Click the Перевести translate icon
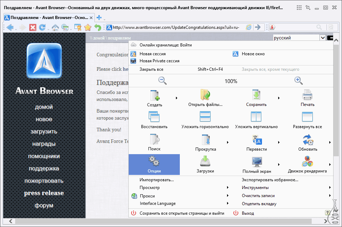The width and height of the screenshot is (342, 227). point(257,140)
